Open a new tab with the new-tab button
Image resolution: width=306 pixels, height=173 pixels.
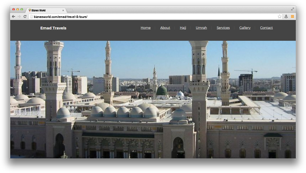(70, 10)
